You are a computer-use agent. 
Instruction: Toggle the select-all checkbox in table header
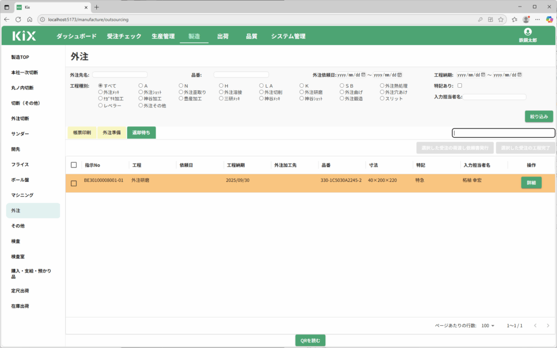tap(74, 165)
